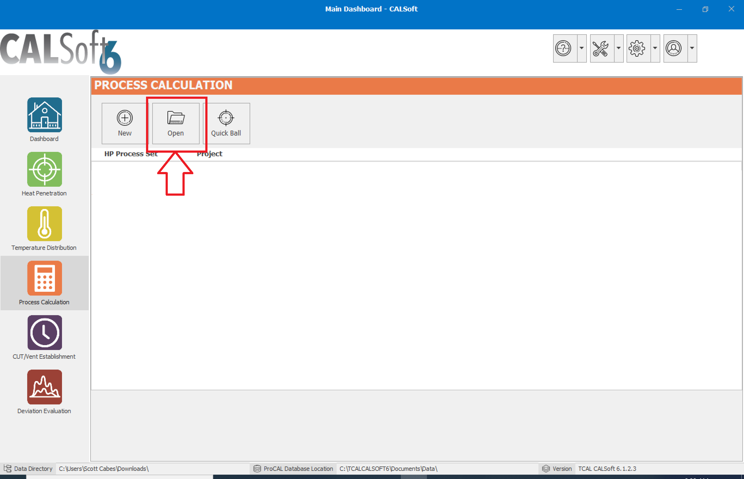744x479 pixels.
Task: Click the Quick Ball button
Action: [x=226, y=123]
